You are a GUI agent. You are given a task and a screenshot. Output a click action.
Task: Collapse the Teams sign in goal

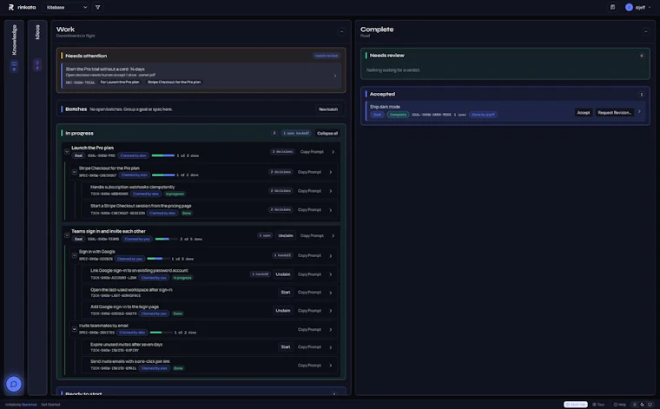click(x=67, y=235)
